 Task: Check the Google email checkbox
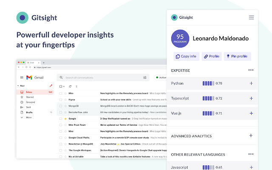61,119
